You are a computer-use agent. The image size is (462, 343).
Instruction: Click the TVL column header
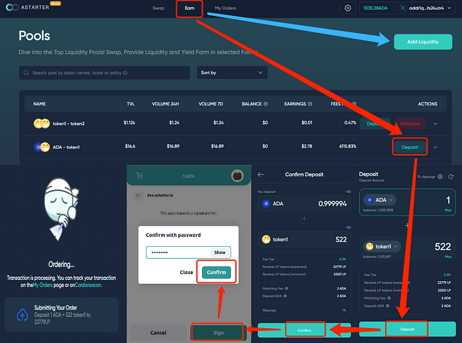[x=131, y=104]
